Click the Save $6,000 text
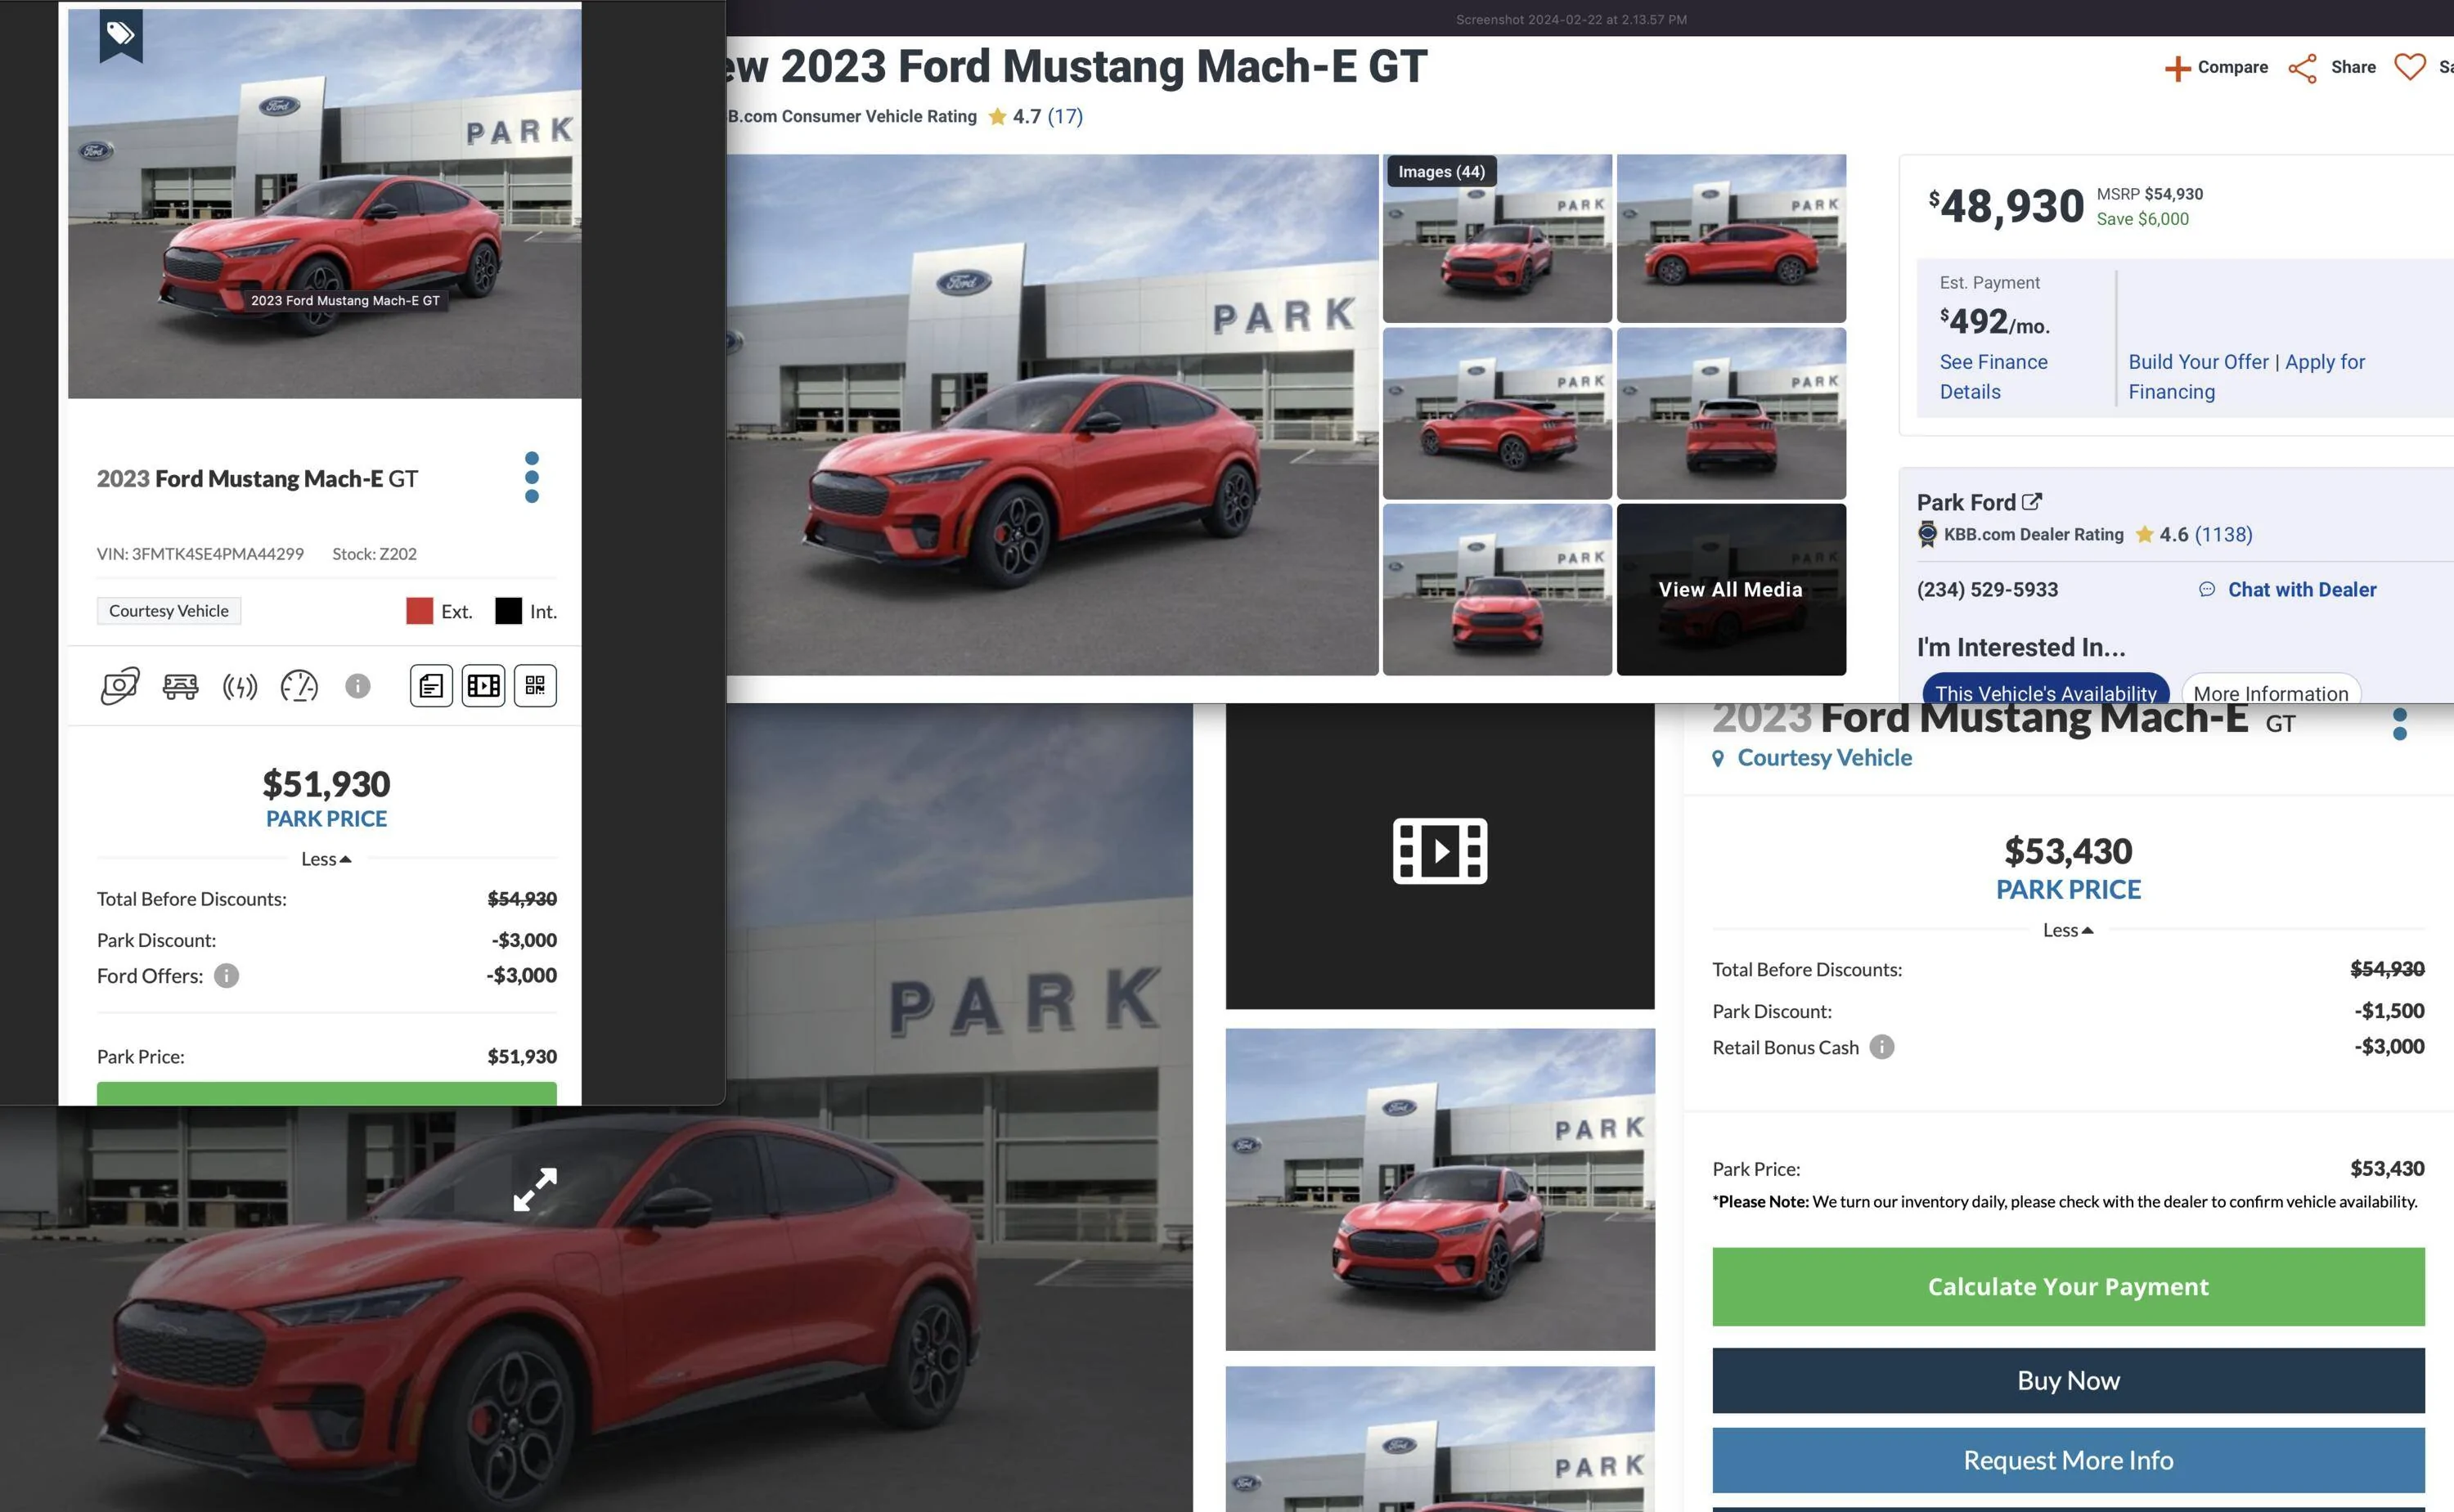The image size is (2454, 1512). (x=2142, y=219)
